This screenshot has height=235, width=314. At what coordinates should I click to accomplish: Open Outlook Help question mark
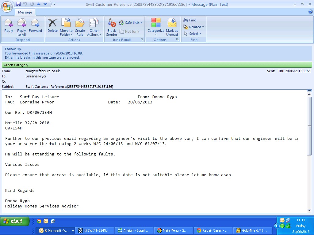pyautogui.click(x=311, y=12)
